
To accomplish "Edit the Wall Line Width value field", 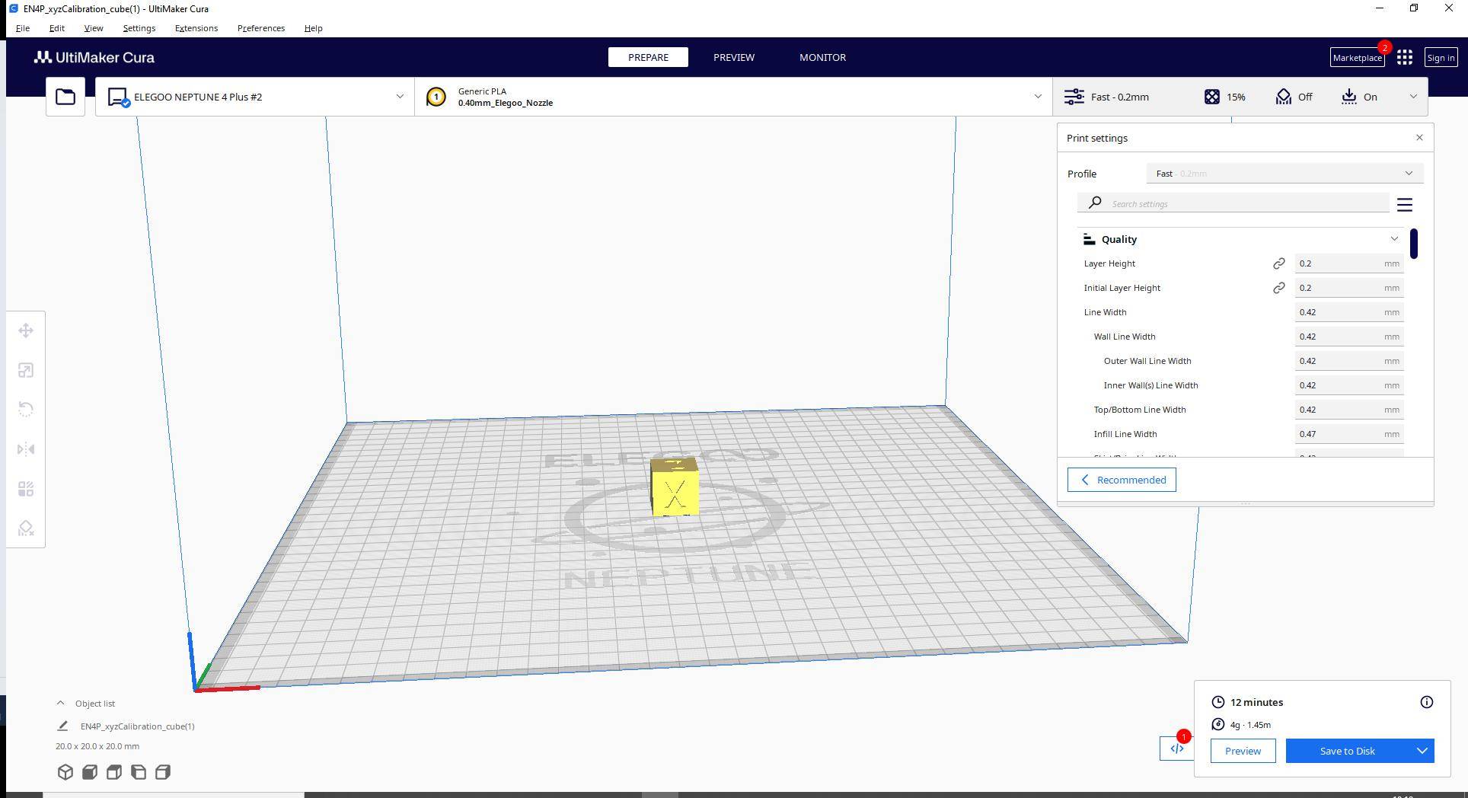I will tap(1349, 337).
